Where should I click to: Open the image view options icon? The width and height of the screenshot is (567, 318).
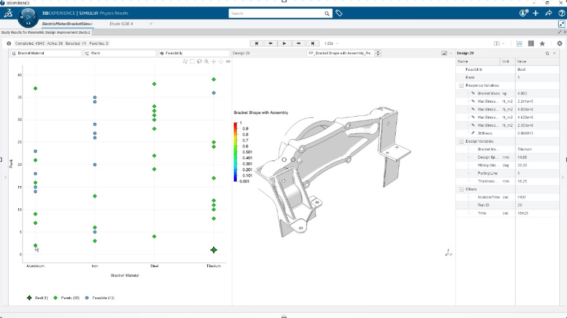point(444,53)
